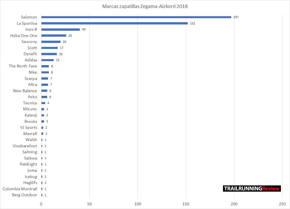290x209 pixels.
Task: Click the Merrell label
Action: click(x=30, y=134)
